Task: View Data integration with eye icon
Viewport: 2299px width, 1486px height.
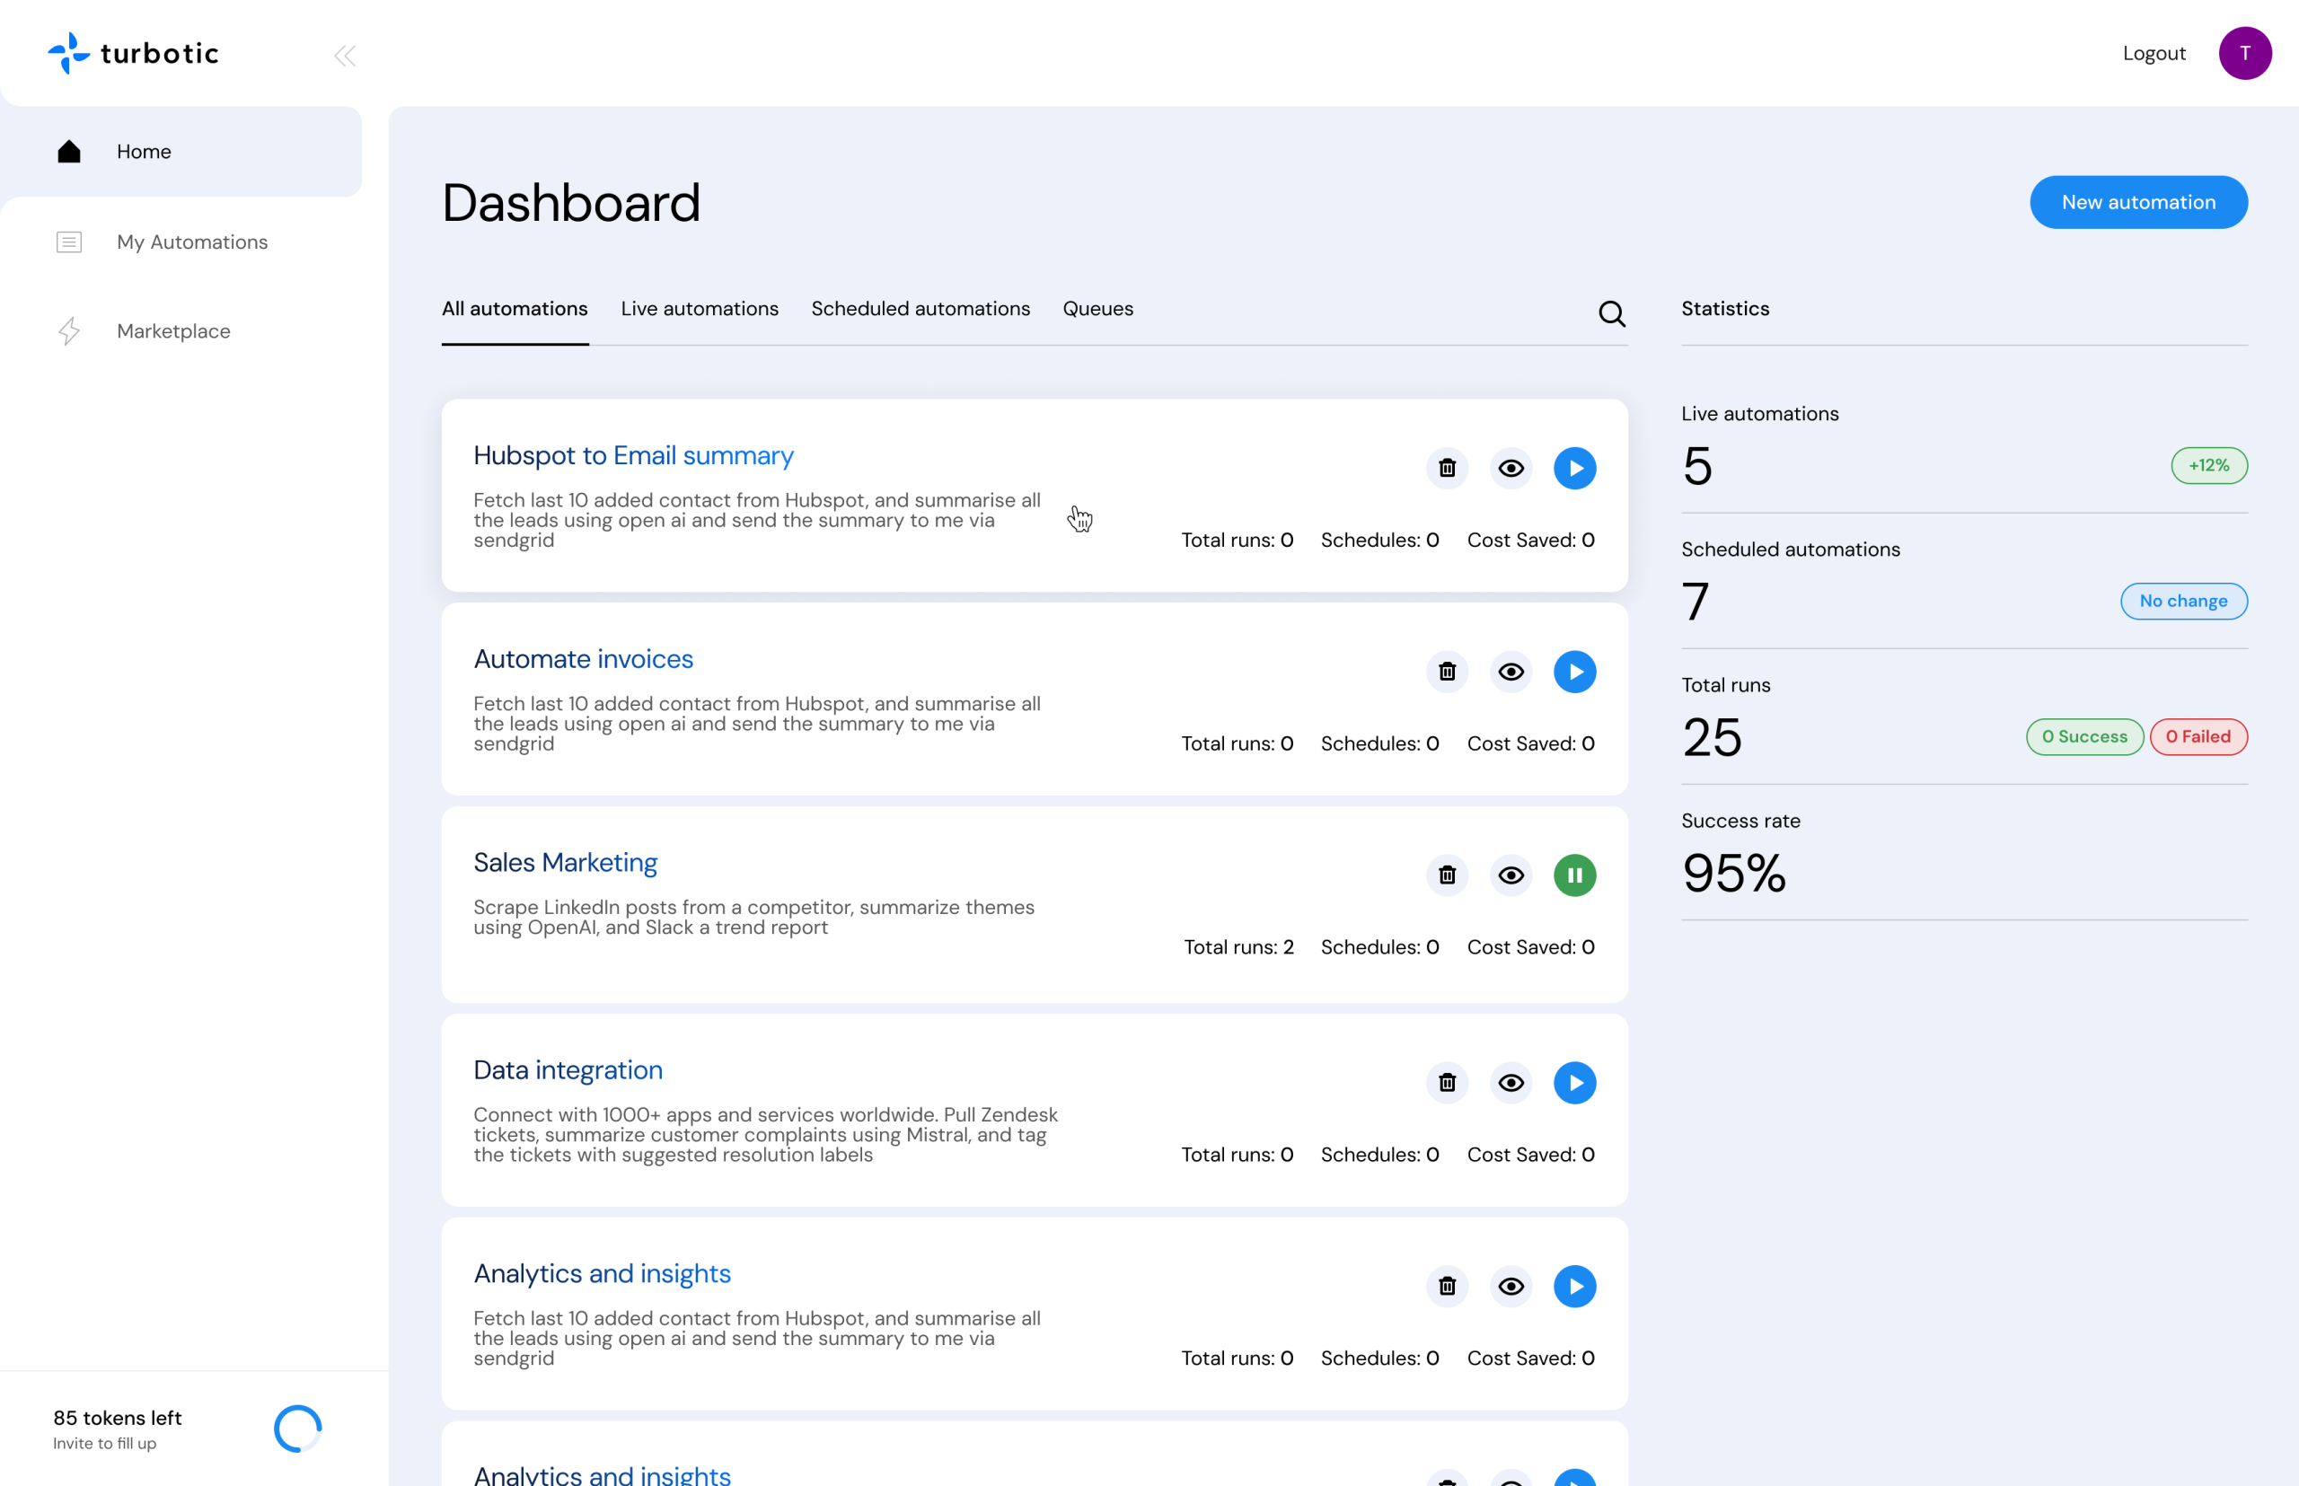Action: [x=1511, y=1083]
